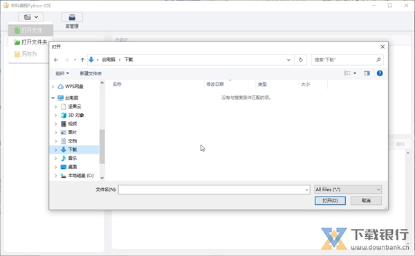Close the 打开 dialog
The width and height of the screenshot is (415, 256).
click(382, 47)
